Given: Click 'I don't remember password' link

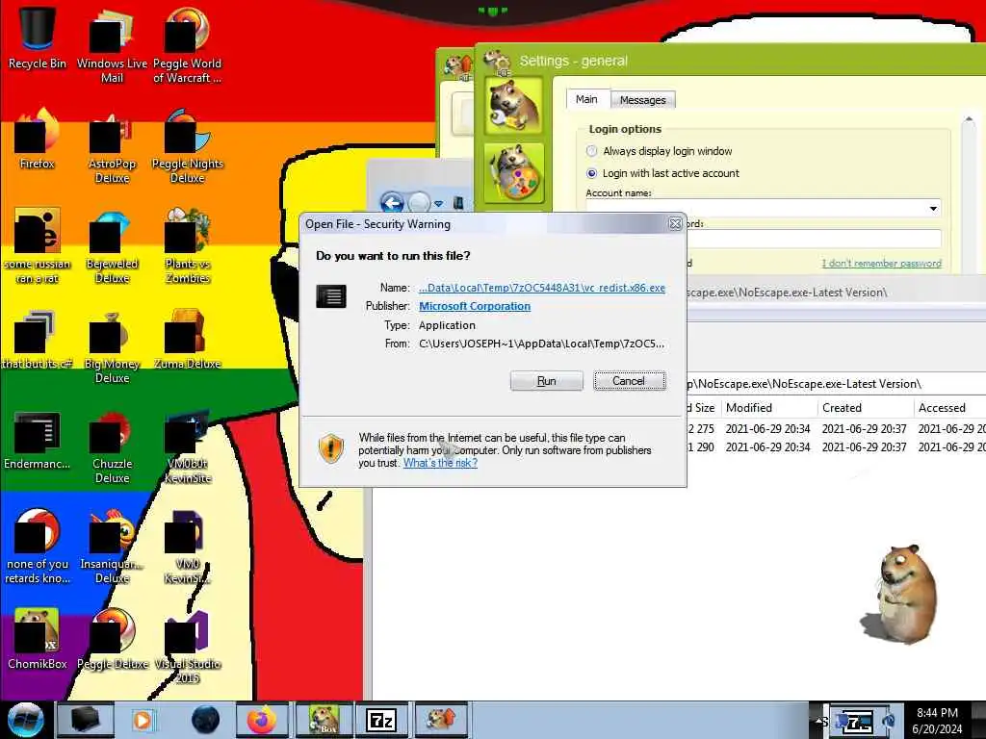Looking at the screenshot, I should [882, 264].
